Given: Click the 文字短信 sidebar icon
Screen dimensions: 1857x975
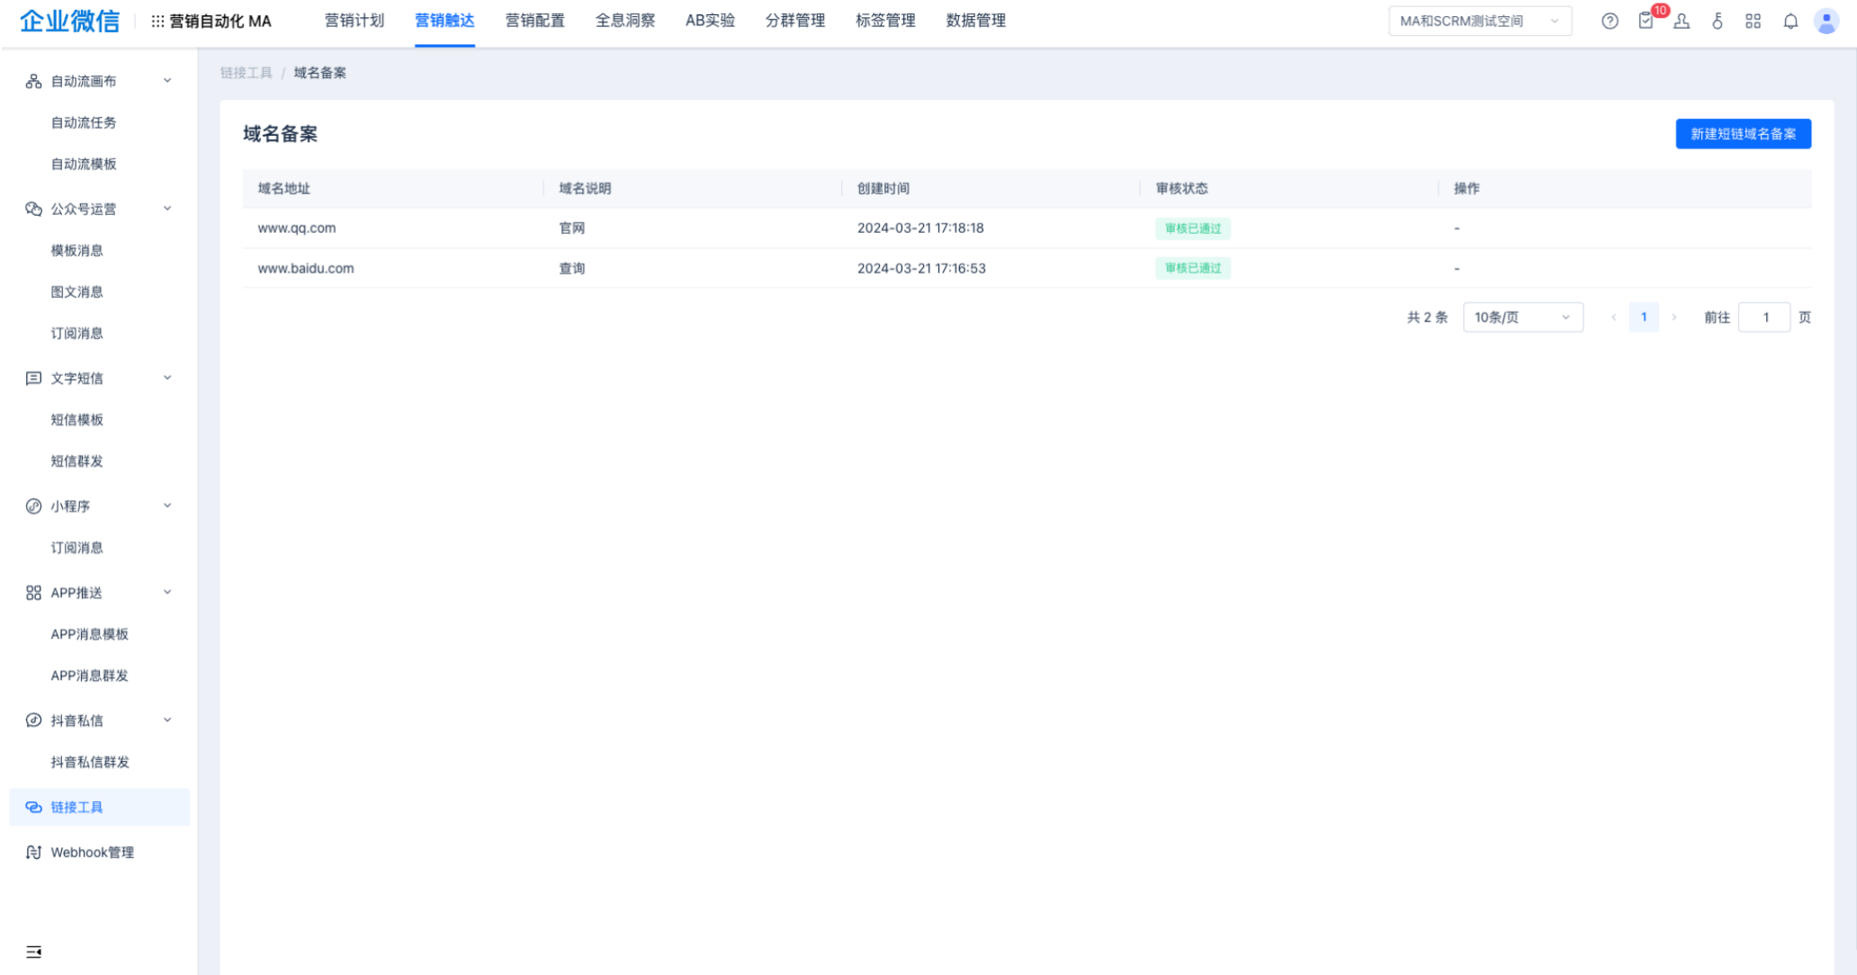Looking at the screenshot, I should click(x=33, y=378).
